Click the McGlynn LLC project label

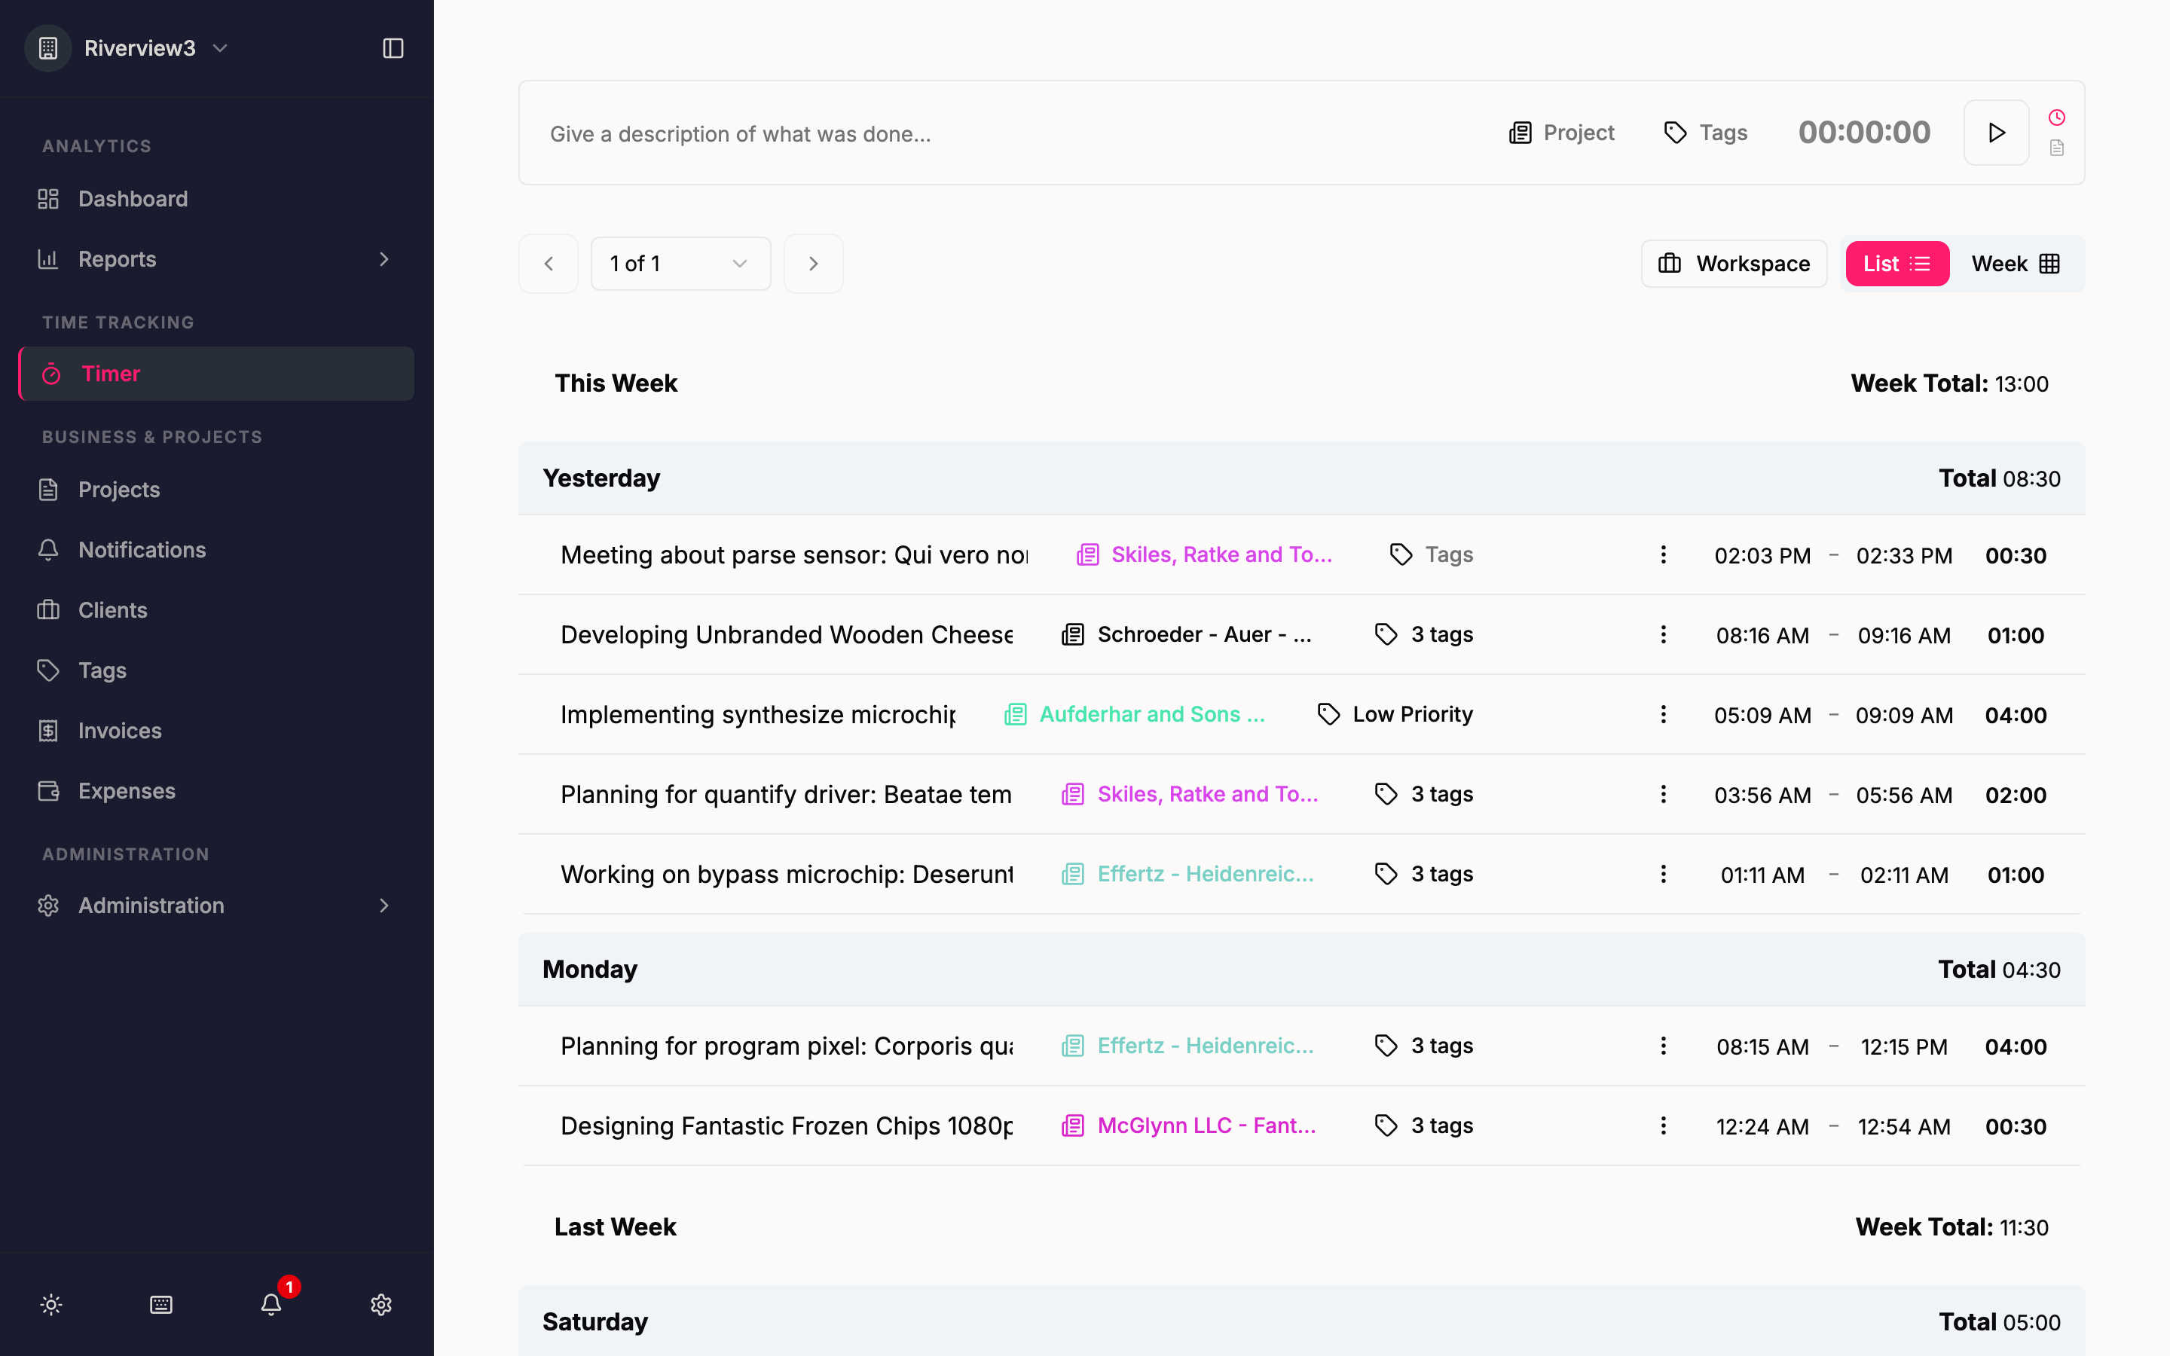coord(1189,1126)
